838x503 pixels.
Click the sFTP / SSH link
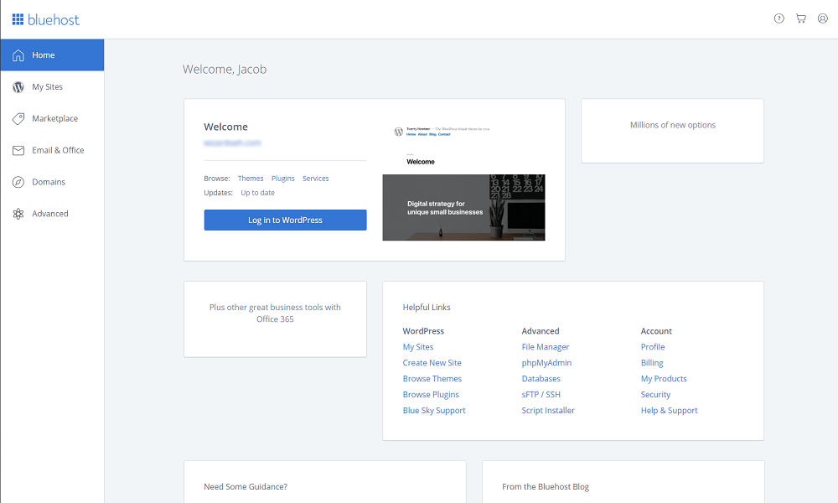coord(541,395)
